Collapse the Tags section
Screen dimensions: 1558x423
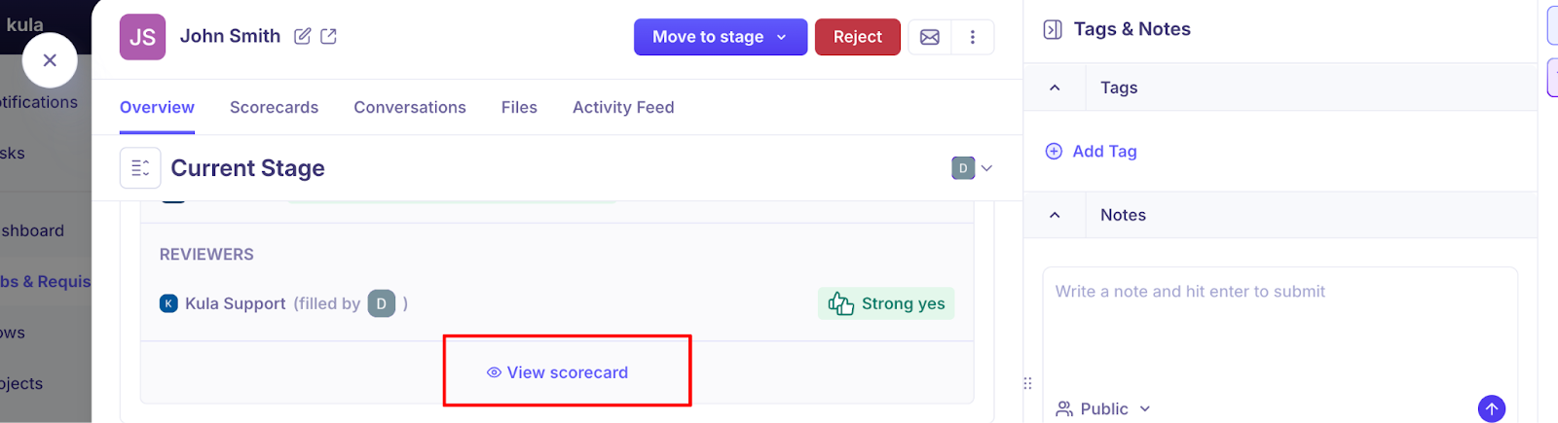coord(1055,88)
